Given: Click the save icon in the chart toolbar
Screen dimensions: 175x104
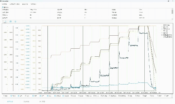Looking at the screenshot, I should coord(10,21).
